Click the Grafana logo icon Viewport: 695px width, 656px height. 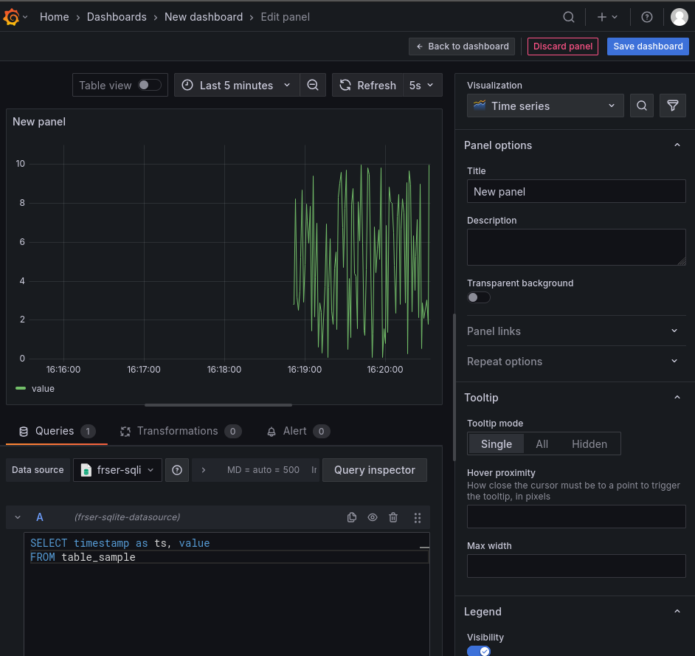[12, 17]
